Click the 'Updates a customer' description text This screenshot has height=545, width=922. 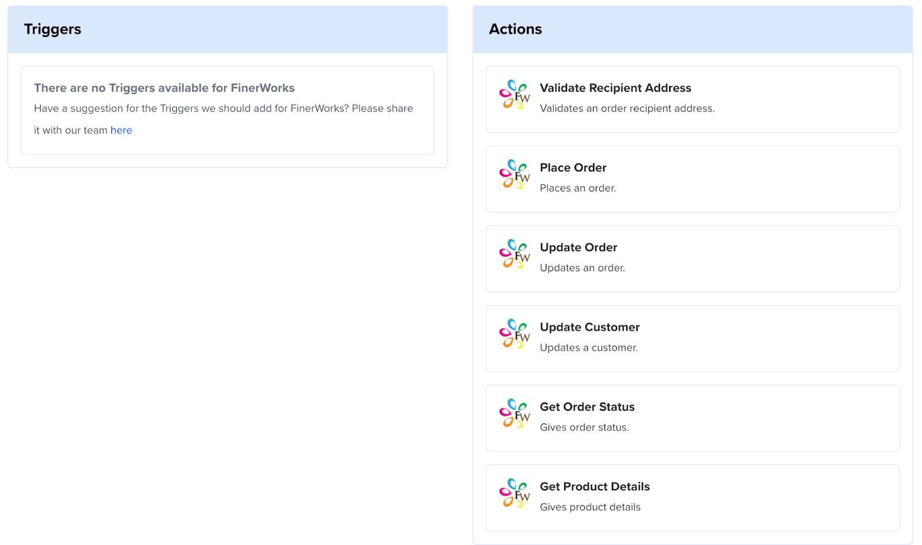click(x=588, y=348)
